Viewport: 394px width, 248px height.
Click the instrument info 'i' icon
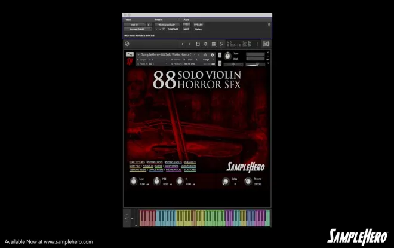(212, 54)
